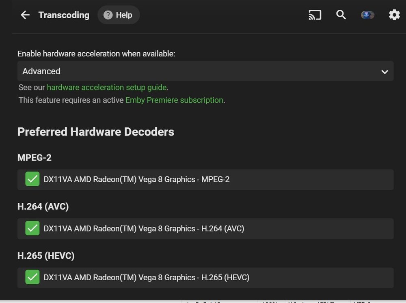Click the H.265 (HEVC) section heading
Image resolution: width=406 pixels, height=303 pixels.
46,256
